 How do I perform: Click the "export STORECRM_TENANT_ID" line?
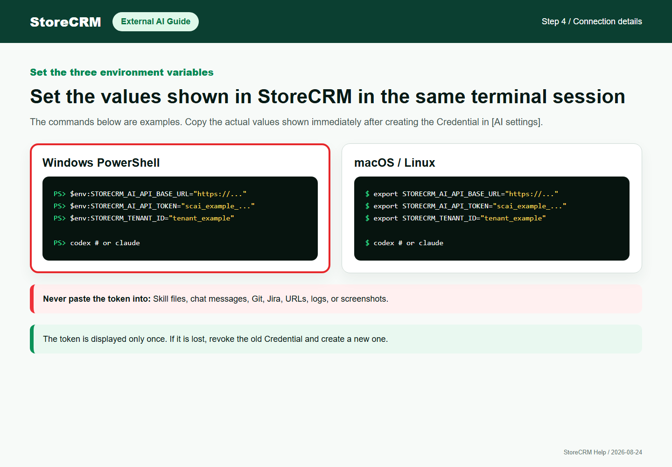click(x=455, y=218)
